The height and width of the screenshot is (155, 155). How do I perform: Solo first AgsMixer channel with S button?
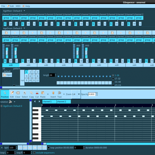click(17, 24)
